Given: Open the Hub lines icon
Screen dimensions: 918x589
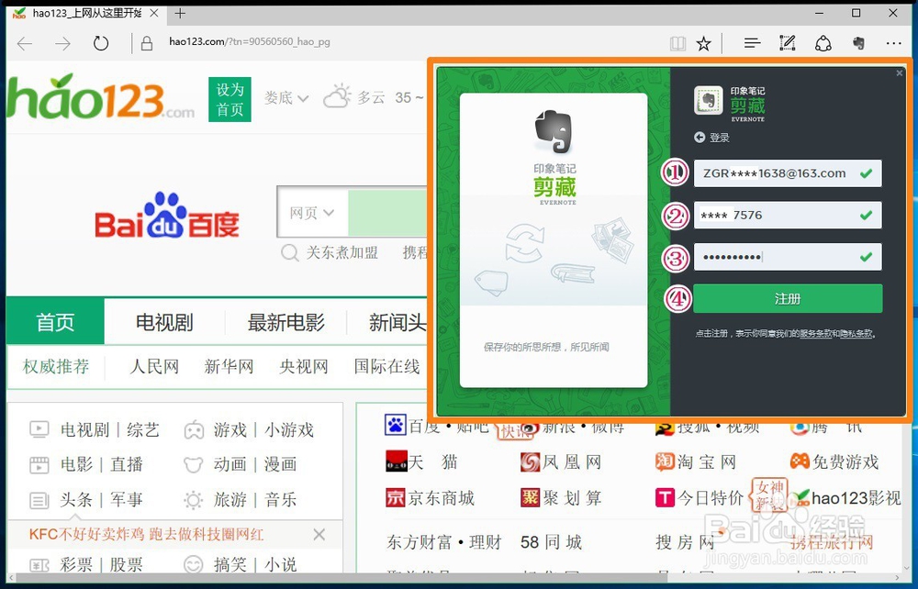Looking at the screenshot, I should click(753, 43).
